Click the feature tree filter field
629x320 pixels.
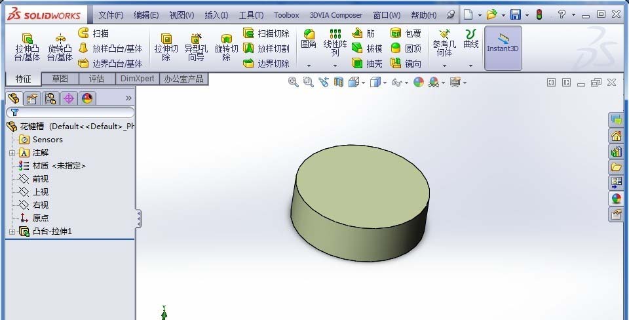click(x=70, y=112)
